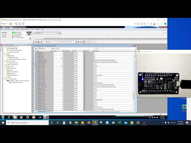The height and width of the screenshot is (143, 191).
Task: Open Firefox from the Windows taskbar
Action: [89, 122]
